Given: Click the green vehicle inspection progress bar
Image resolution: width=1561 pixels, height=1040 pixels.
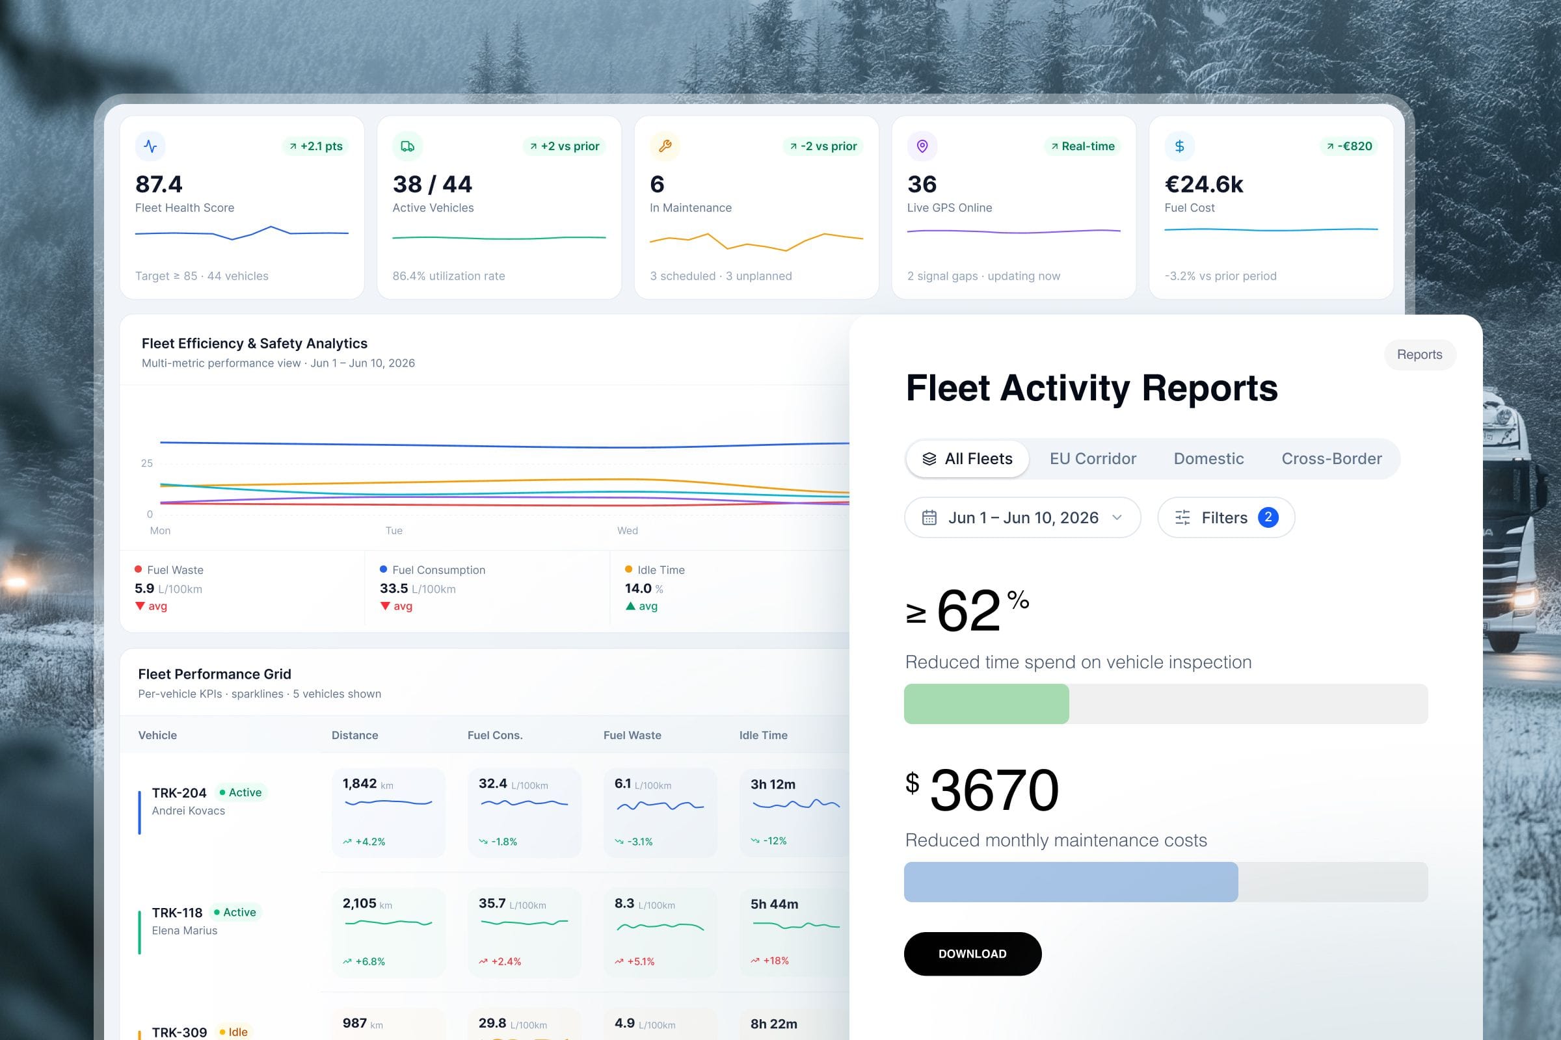Looking at the screenshot, I should point(986,704).
